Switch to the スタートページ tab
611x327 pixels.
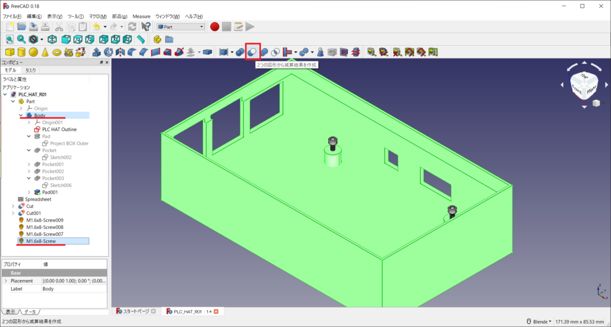point(134,312)
